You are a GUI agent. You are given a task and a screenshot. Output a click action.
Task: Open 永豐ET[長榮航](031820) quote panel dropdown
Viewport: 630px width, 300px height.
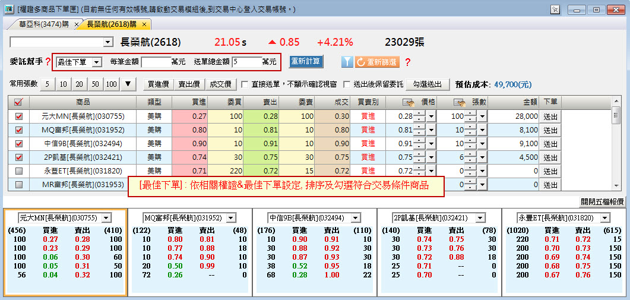[604, 217]
